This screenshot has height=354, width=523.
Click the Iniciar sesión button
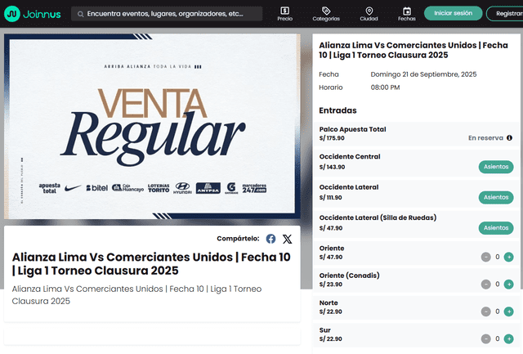(453, 13)
